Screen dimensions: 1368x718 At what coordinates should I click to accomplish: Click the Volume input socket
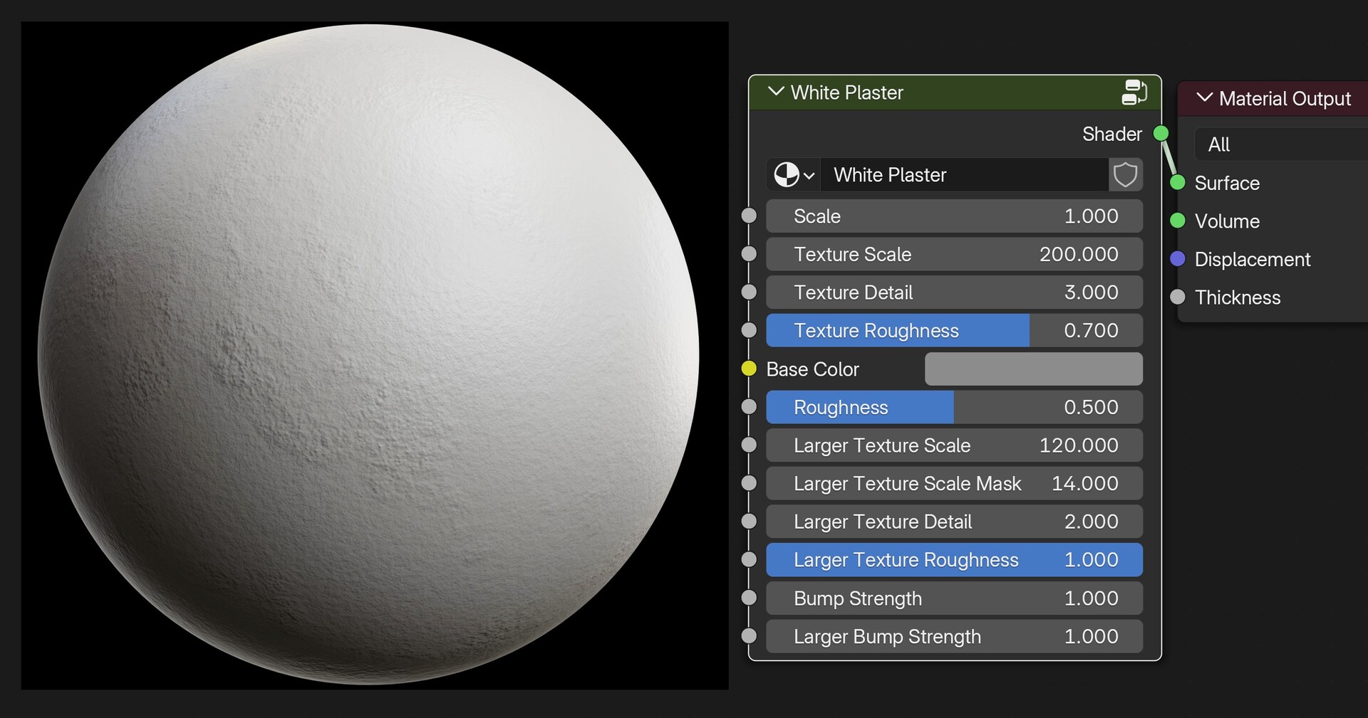pyautogui.click(x=1178, y=221)
